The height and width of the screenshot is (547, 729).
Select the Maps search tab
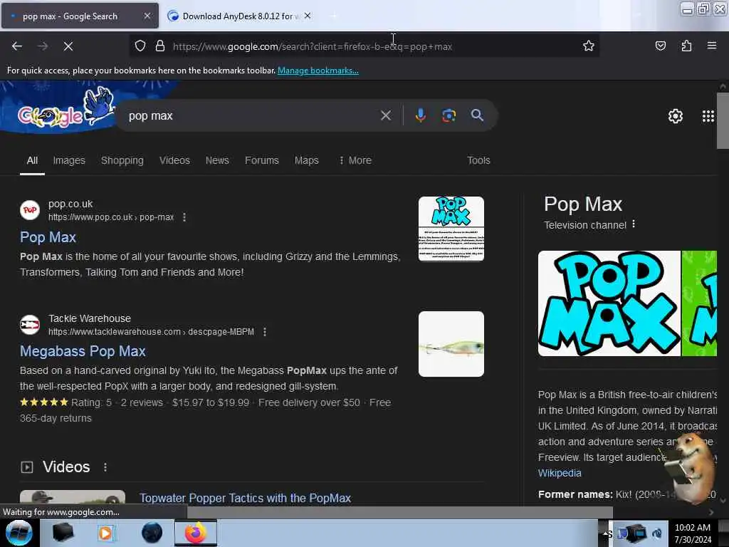click(x=306, y=160)
